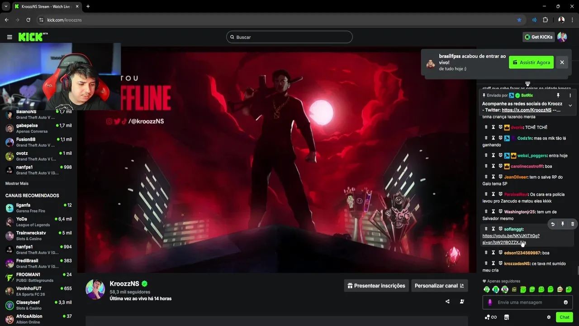Insert the first green emote from the emote row
Screen dimensions: 579x326
coord(487,289)
